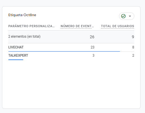Sort by Total de usuarios column header
This screenshot has width=145, height=113.
pyautogui.click(x=117, y=26)
